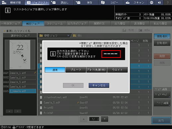
Task: Click the 複数選択 multi-select button
Action: [162, 36]
